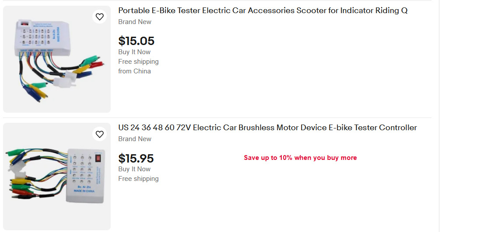The width and height of the screenshot is (487, 232).
Task: Click the $15.05 price
Action: (x=136, y=41)
